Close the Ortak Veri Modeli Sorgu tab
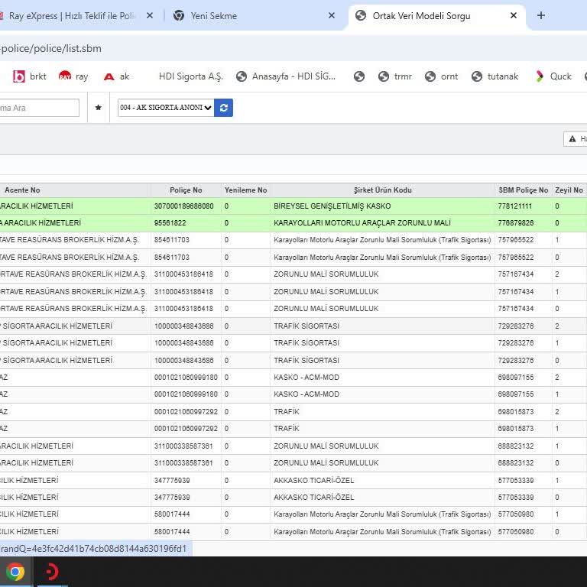587x587 pixels. pyautogui.click(x=514, y=15)
